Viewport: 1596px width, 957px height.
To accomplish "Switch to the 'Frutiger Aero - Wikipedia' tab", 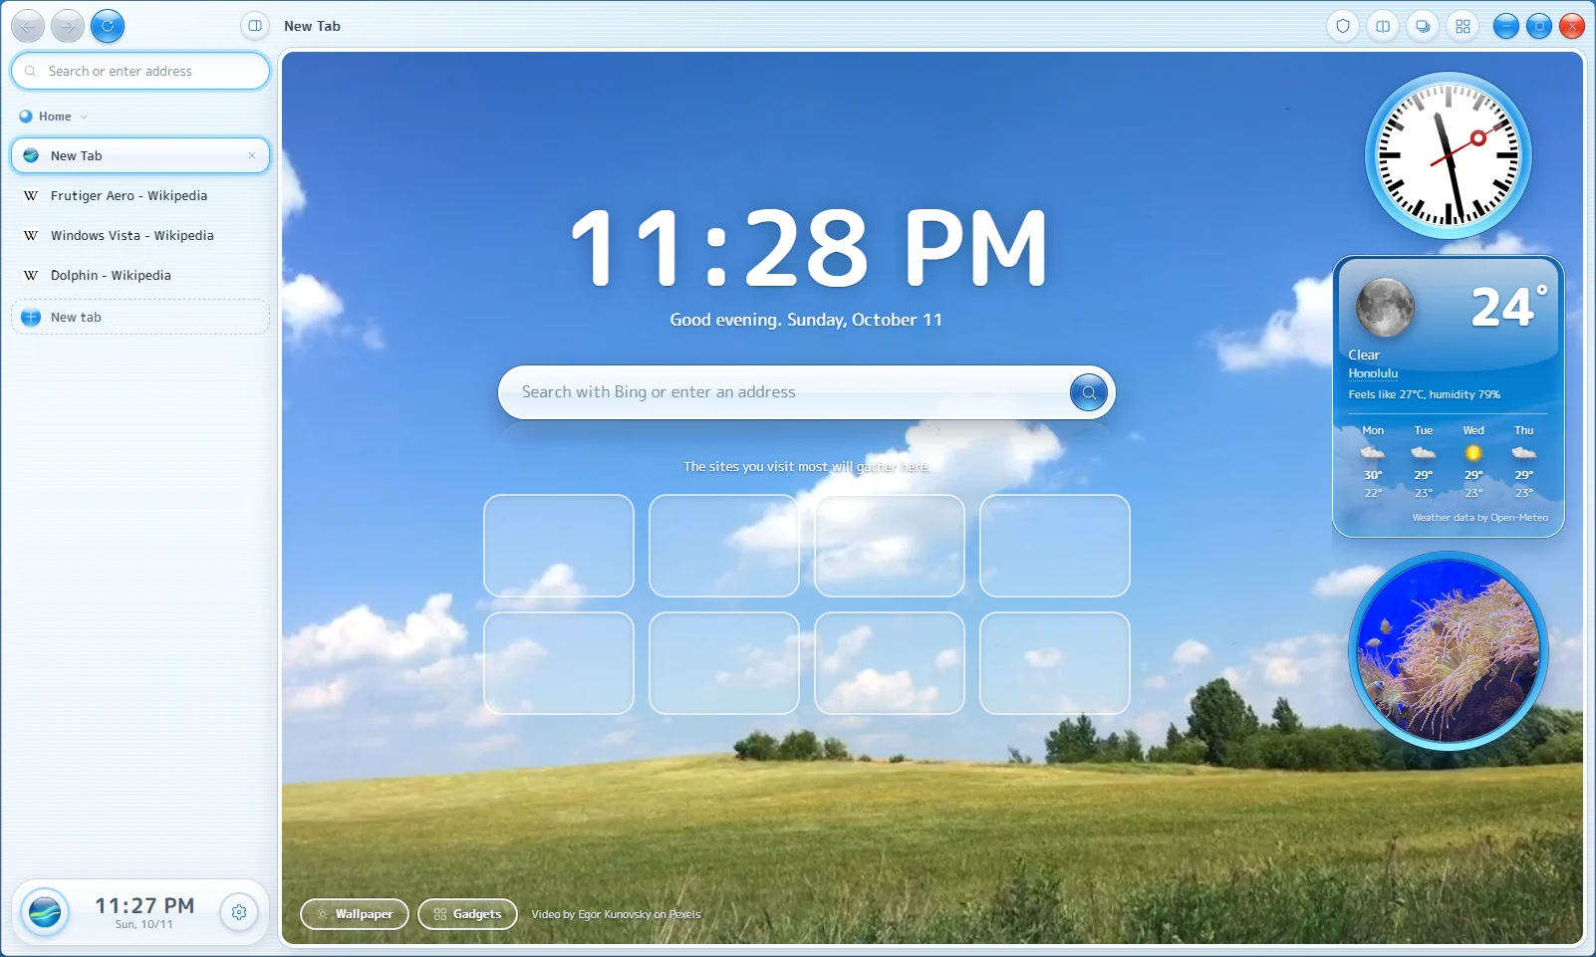I will pos(140,195).
